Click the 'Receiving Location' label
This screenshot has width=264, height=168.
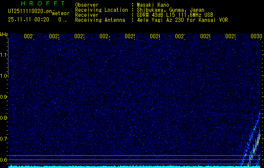[x=102, y=10]
